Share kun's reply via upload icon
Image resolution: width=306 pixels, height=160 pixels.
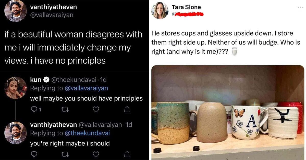(x=127, y=109)
